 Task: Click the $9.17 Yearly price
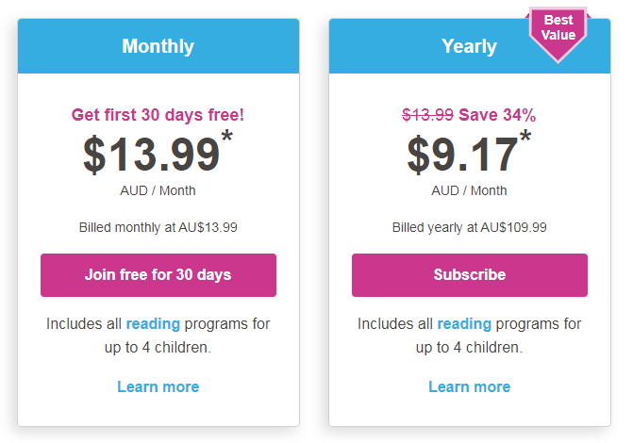[462, 156]
